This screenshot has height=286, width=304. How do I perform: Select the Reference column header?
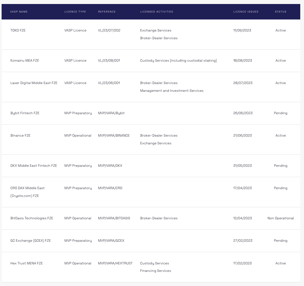[107, 12]
